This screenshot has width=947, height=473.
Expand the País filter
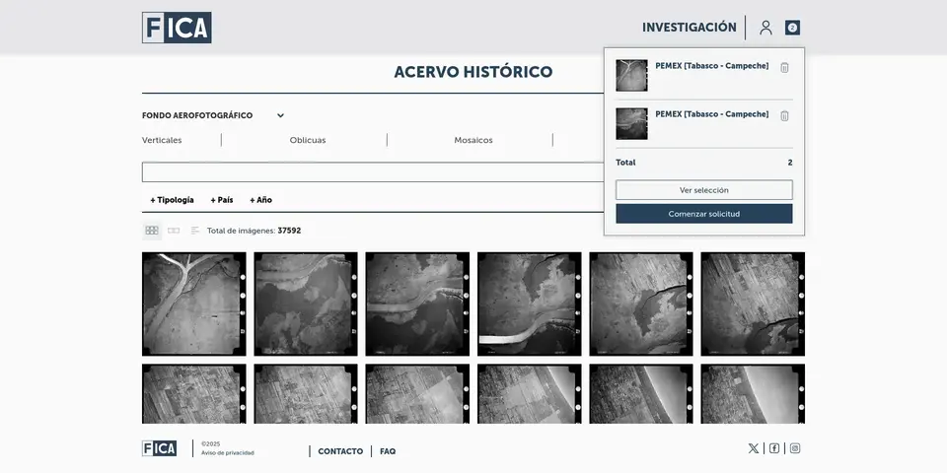click(x=222, y=200)
